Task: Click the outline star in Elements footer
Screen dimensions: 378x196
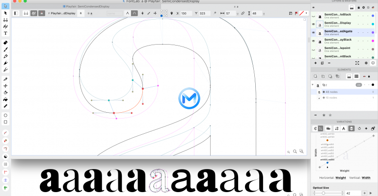Action: pyautogui.click(x=330, y=115)
